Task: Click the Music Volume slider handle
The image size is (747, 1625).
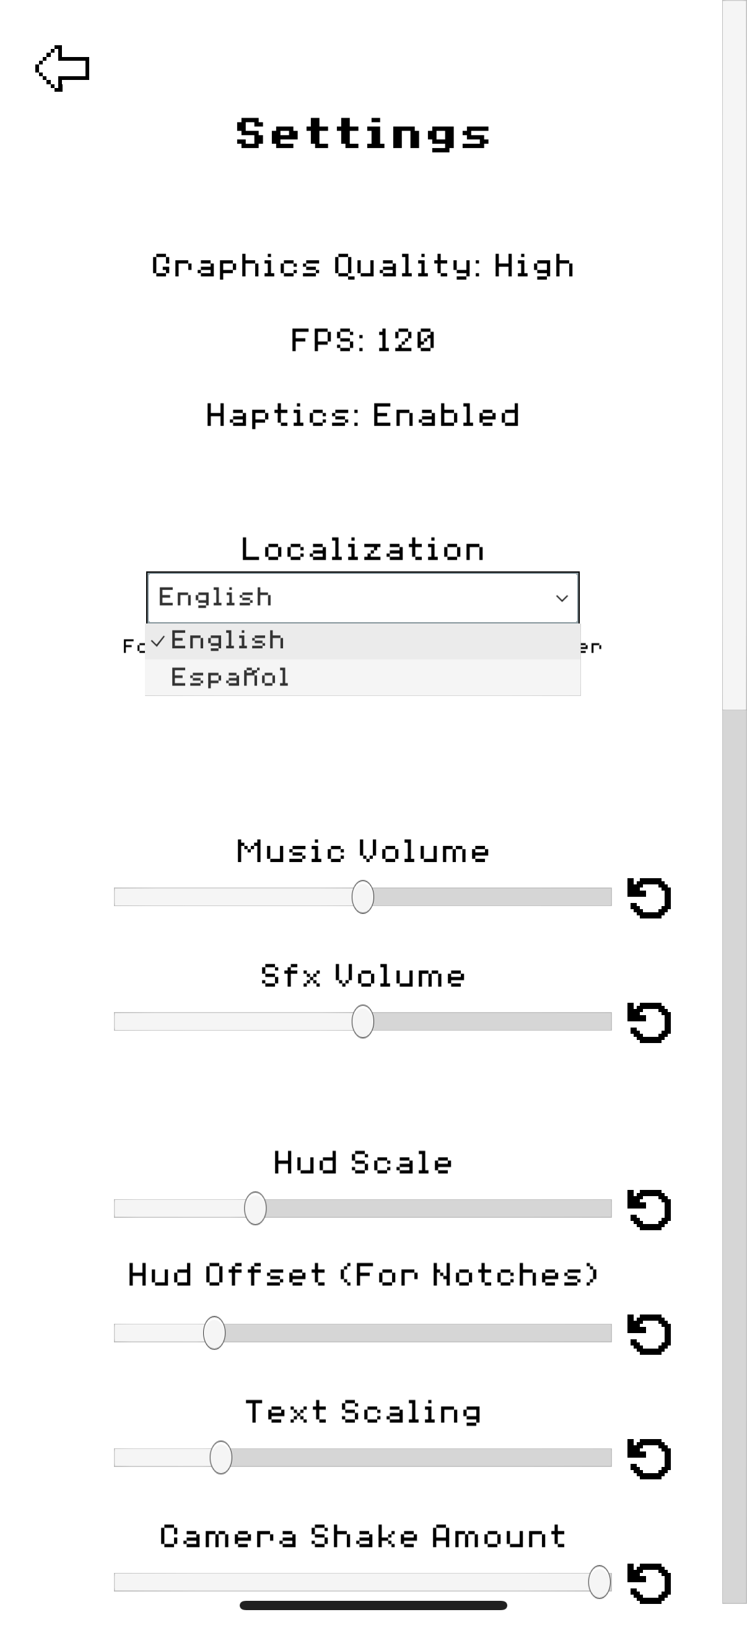Action: point(362,897)
